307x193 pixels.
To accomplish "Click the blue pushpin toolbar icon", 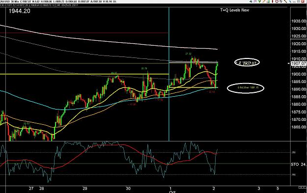I will (290, 1).
